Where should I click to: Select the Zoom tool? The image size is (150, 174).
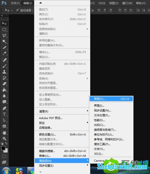point(4,139)
